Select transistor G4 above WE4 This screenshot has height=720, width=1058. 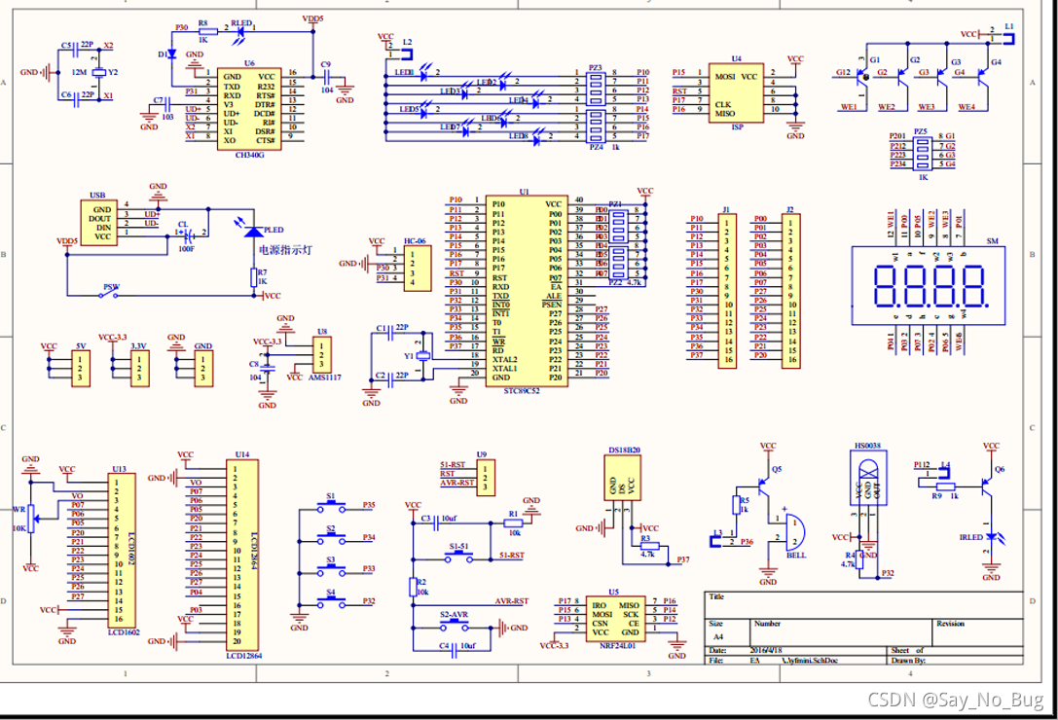pos(982,76)
